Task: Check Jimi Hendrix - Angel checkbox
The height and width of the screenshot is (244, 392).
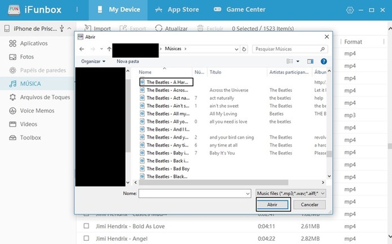Action: [86, 238]
